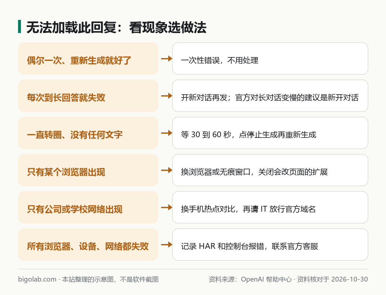Select the card '一直转圈、没有任何文字'
This screenshot has width=386, height=295.
point(88,133)
